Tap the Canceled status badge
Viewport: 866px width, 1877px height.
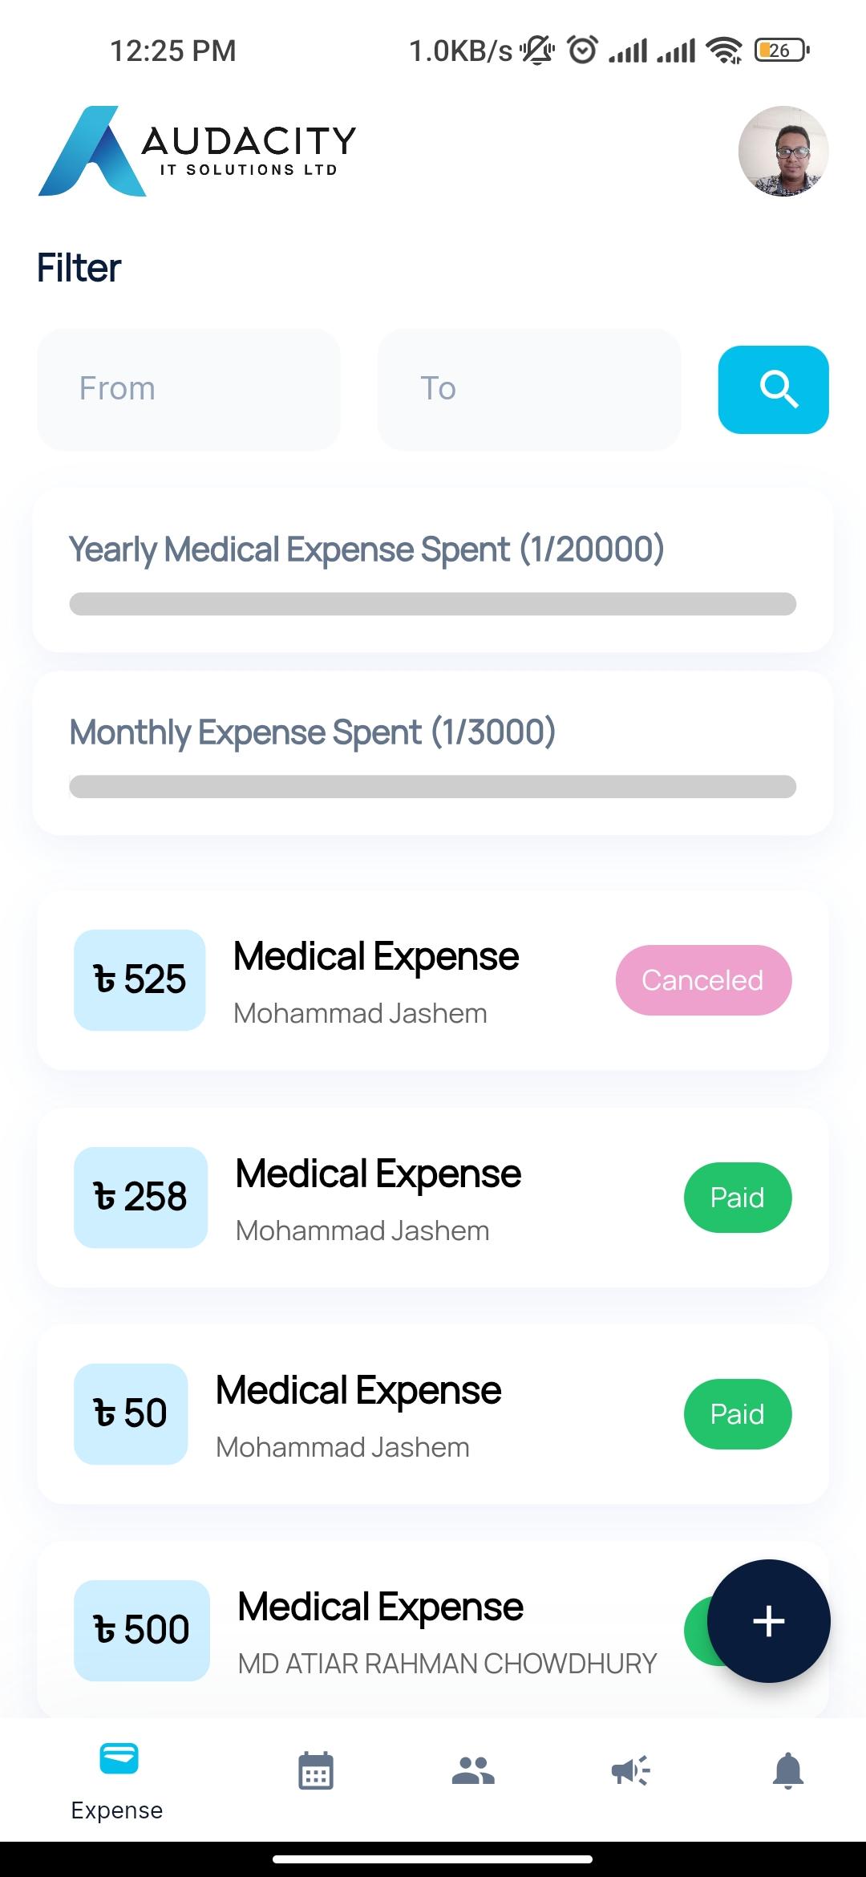(703, 980)
